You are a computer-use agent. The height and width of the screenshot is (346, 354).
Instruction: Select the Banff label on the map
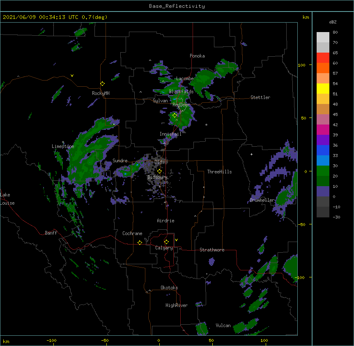click(51, 233)
